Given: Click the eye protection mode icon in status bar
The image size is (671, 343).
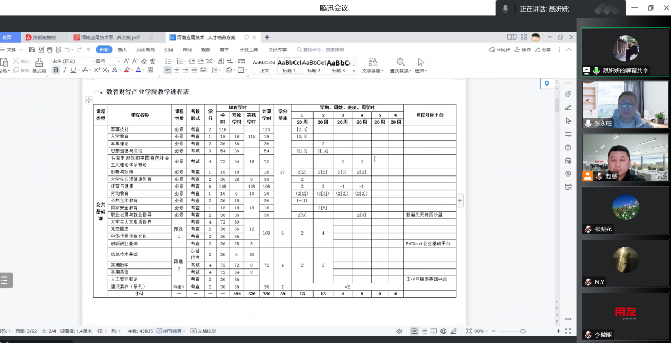Looking at the screenshot, I should point(399,331).
